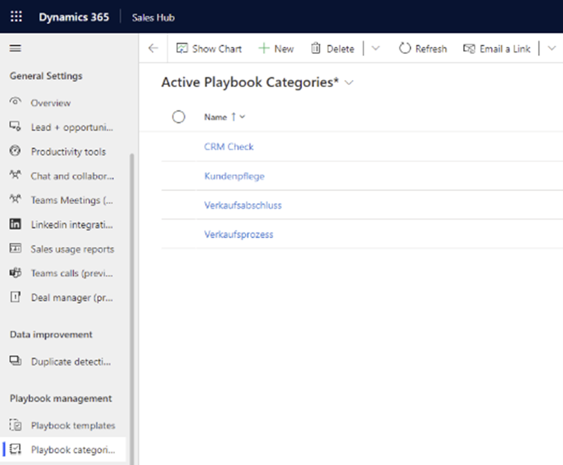This screenshot has height=465, width=563.
Task: Collapse the sidebar with hamburger icon
Action: click(15, 48)
